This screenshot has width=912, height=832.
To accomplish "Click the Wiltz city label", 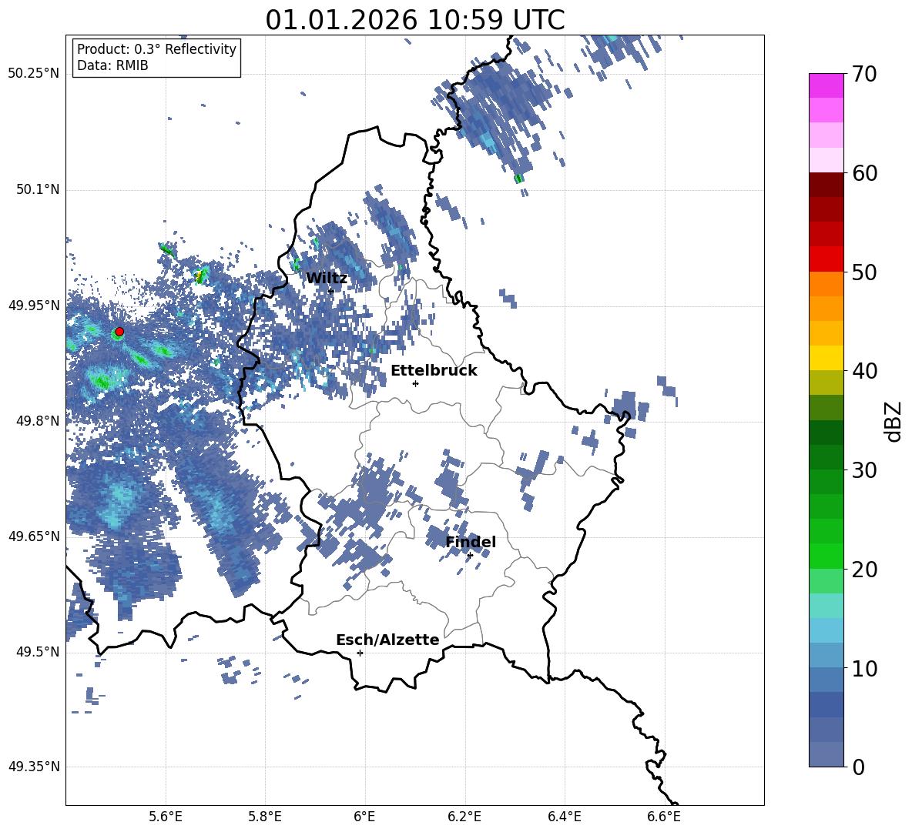I will 327,279.
